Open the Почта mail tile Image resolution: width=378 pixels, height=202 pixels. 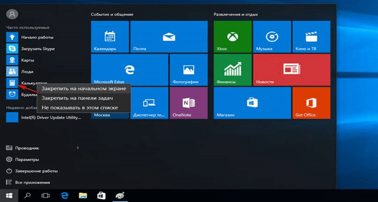click(169, 37)
